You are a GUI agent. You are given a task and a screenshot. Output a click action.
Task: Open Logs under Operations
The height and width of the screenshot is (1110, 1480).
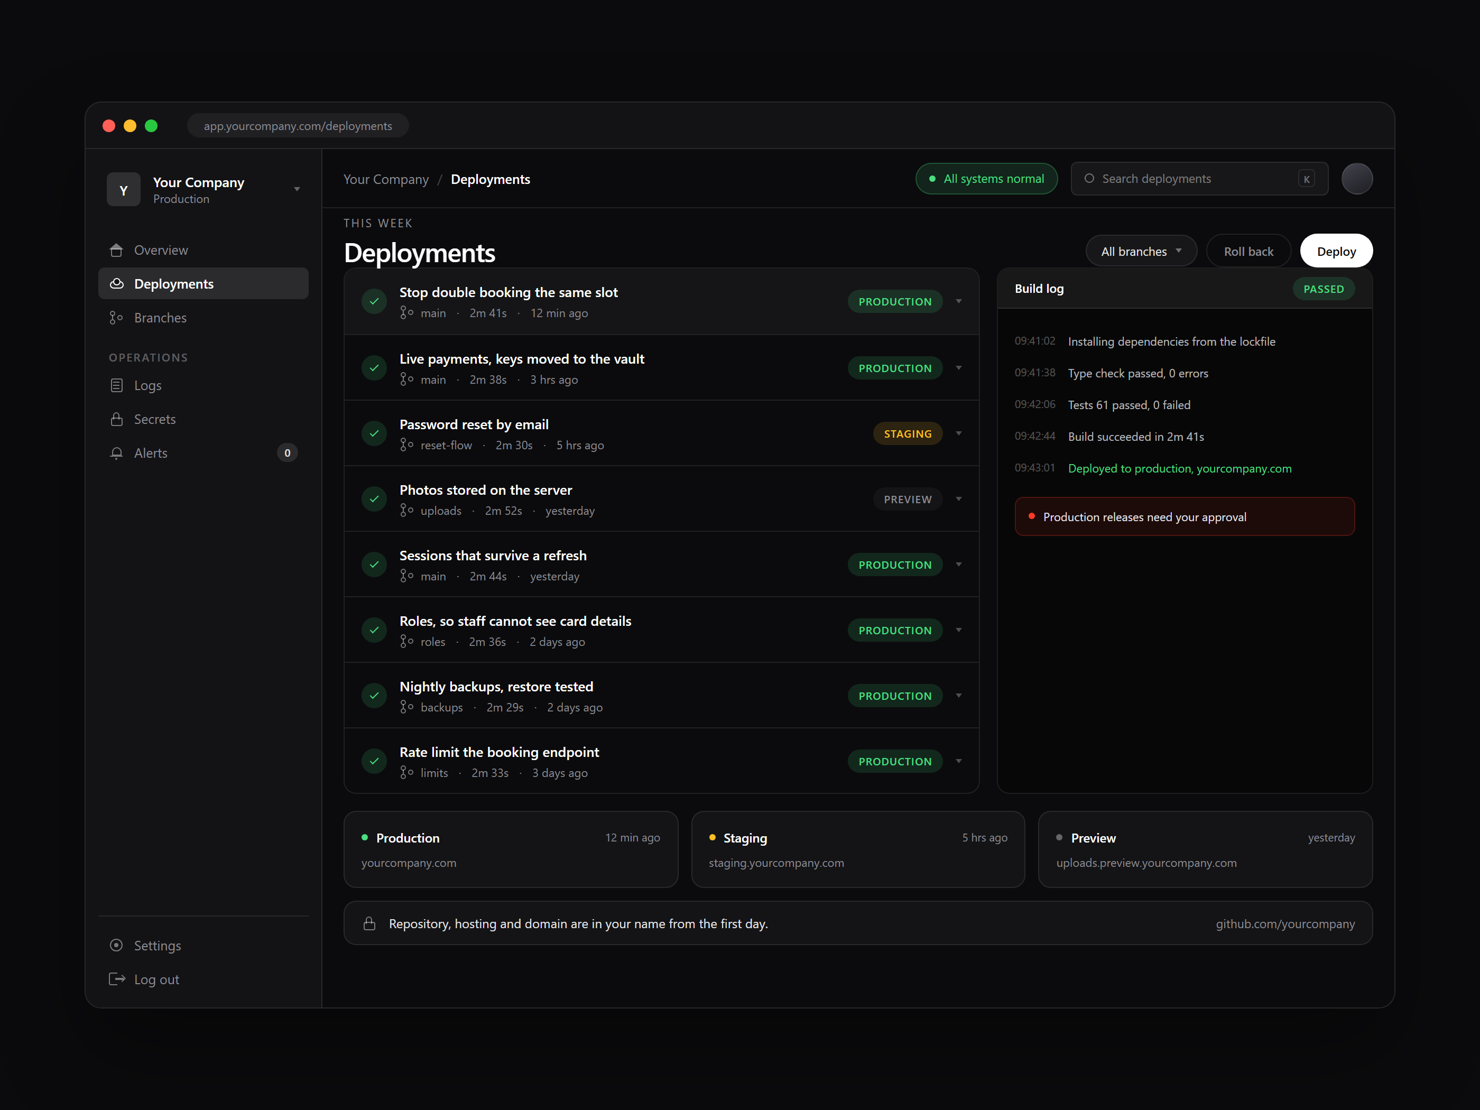[x=203, y=385]
